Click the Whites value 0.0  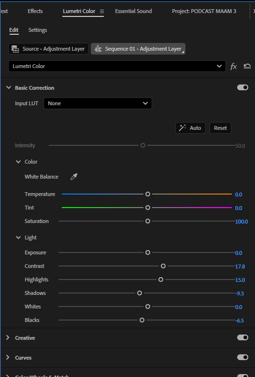[x=239, y=307]
